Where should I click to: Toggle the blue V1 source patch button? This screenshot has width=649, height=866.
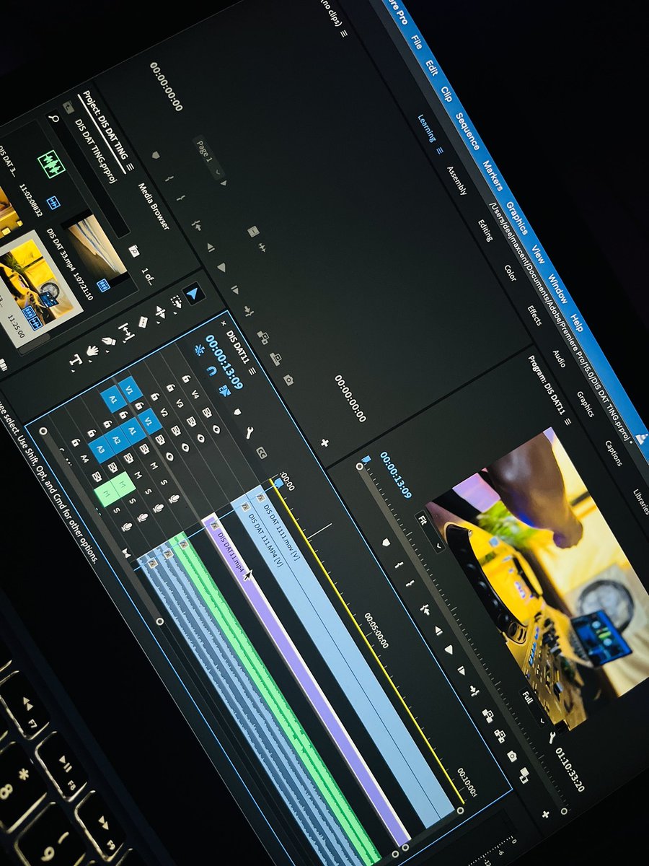(130, 389)
